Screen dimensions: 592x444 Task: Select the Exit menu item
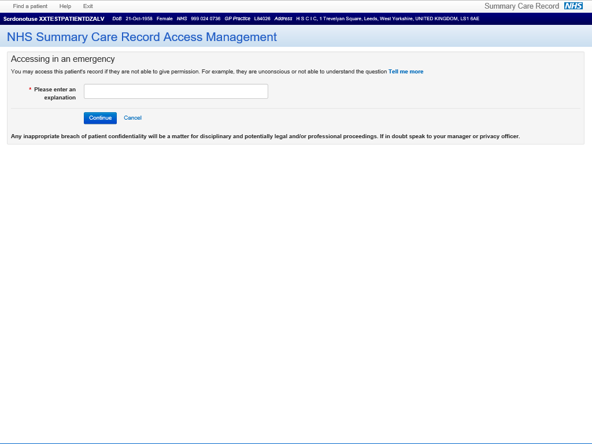click(88, 6)
